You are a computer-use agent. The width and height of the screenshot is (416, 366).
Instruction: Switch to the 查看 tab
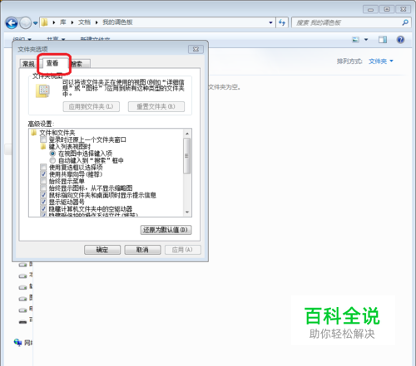click(52, 63)
